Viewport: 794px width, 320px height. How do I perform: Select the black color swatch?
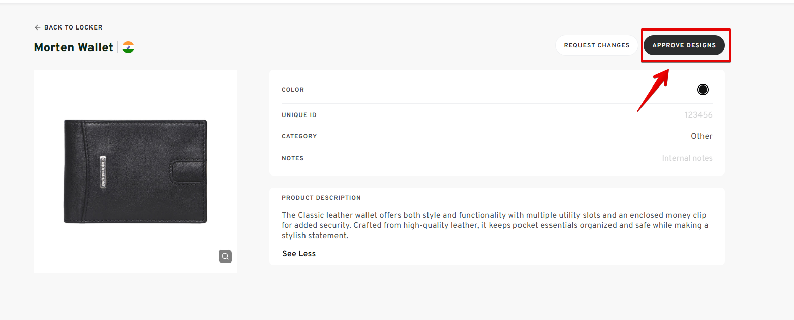(x=703, y=90)
